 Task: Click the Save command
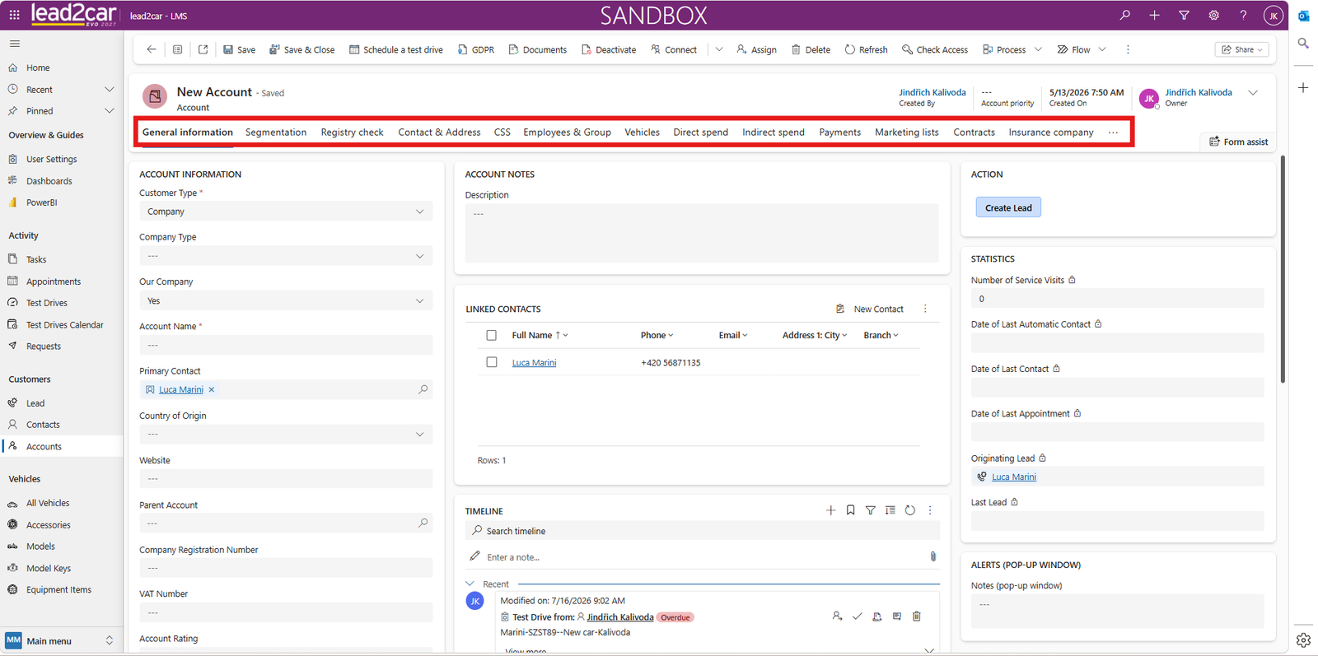click(239, 49)
